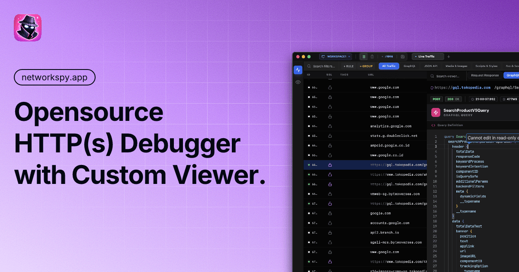Click the isQuerySafe field in query
Image resolution: width=519 pixels, height=272 pixels.
pos(467,176)
